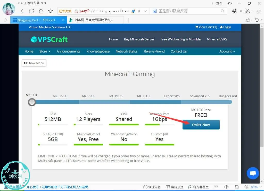Select MC ELITE plan label
This screenshot has height=191, width=264.
144,96
